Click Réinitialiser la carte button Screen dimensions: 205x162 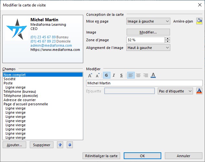(101, 156)
